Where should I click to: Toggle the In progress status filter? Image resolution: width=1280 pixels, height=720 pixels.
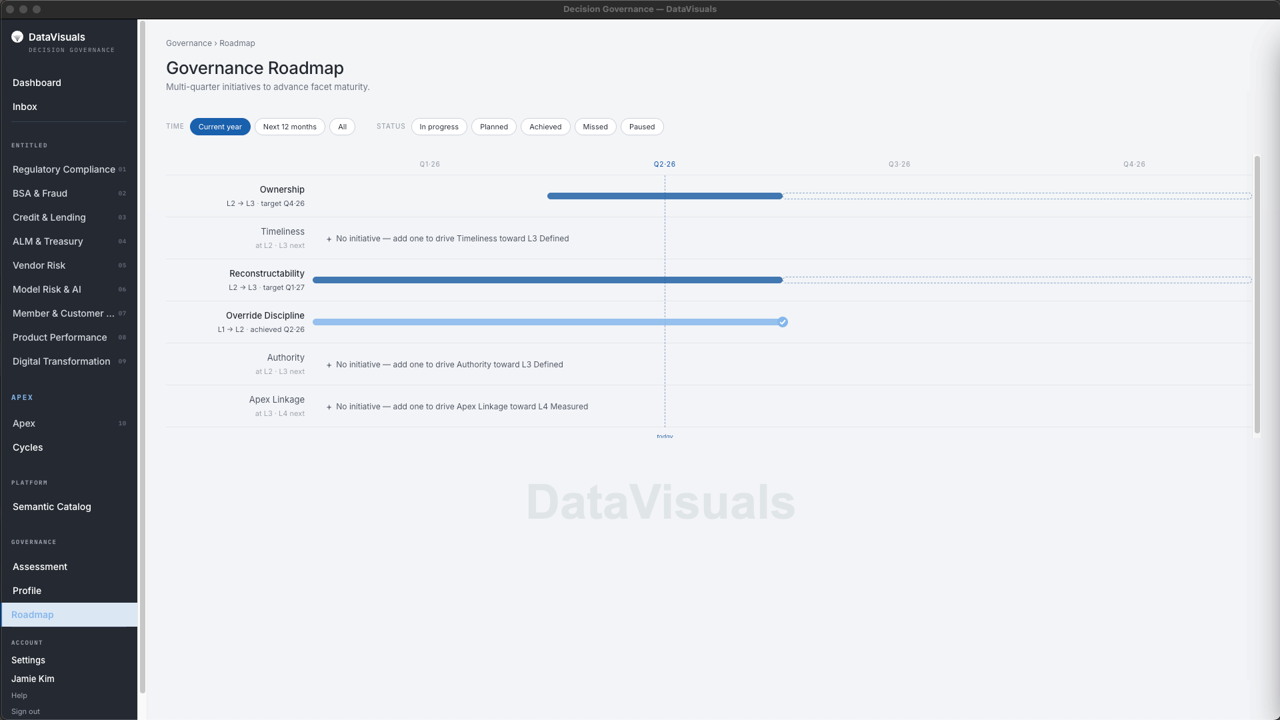click(439, 127)
